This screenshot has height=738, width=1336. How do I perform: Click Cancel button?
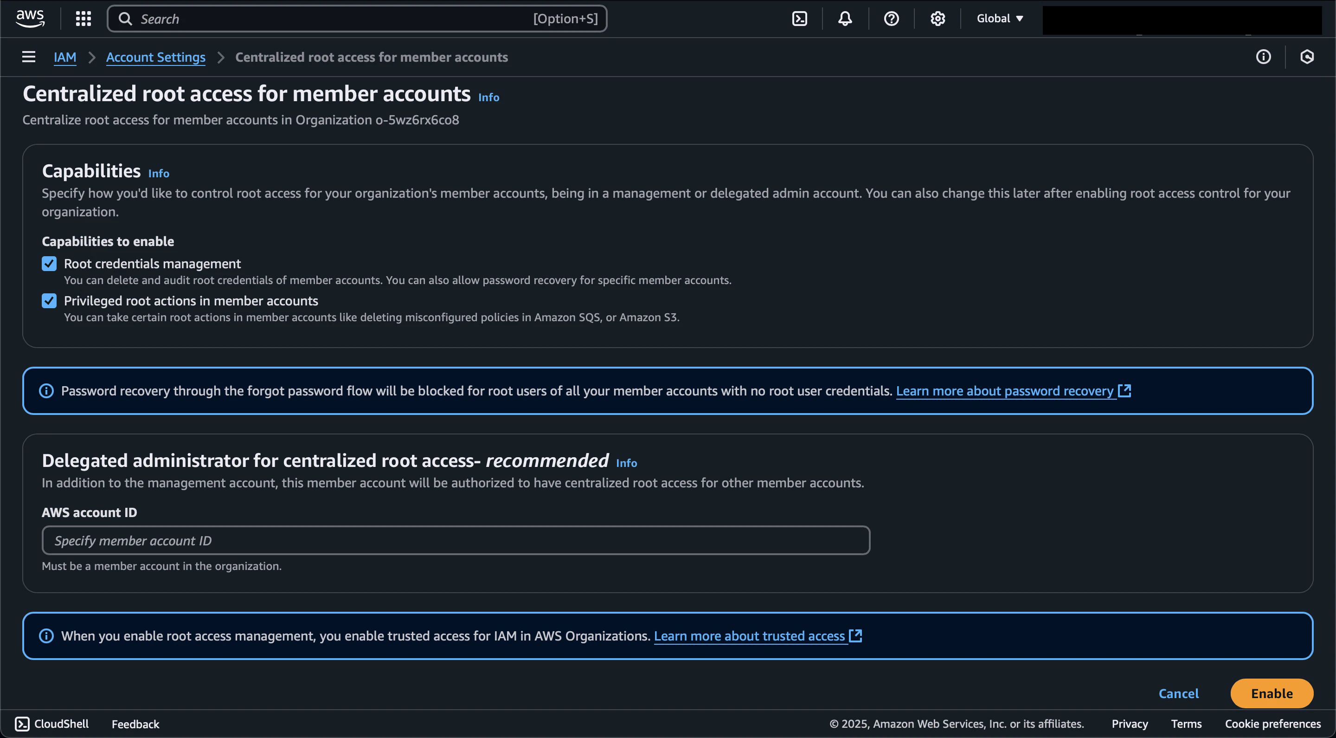pyautogui.click(x=1178, y=693)
